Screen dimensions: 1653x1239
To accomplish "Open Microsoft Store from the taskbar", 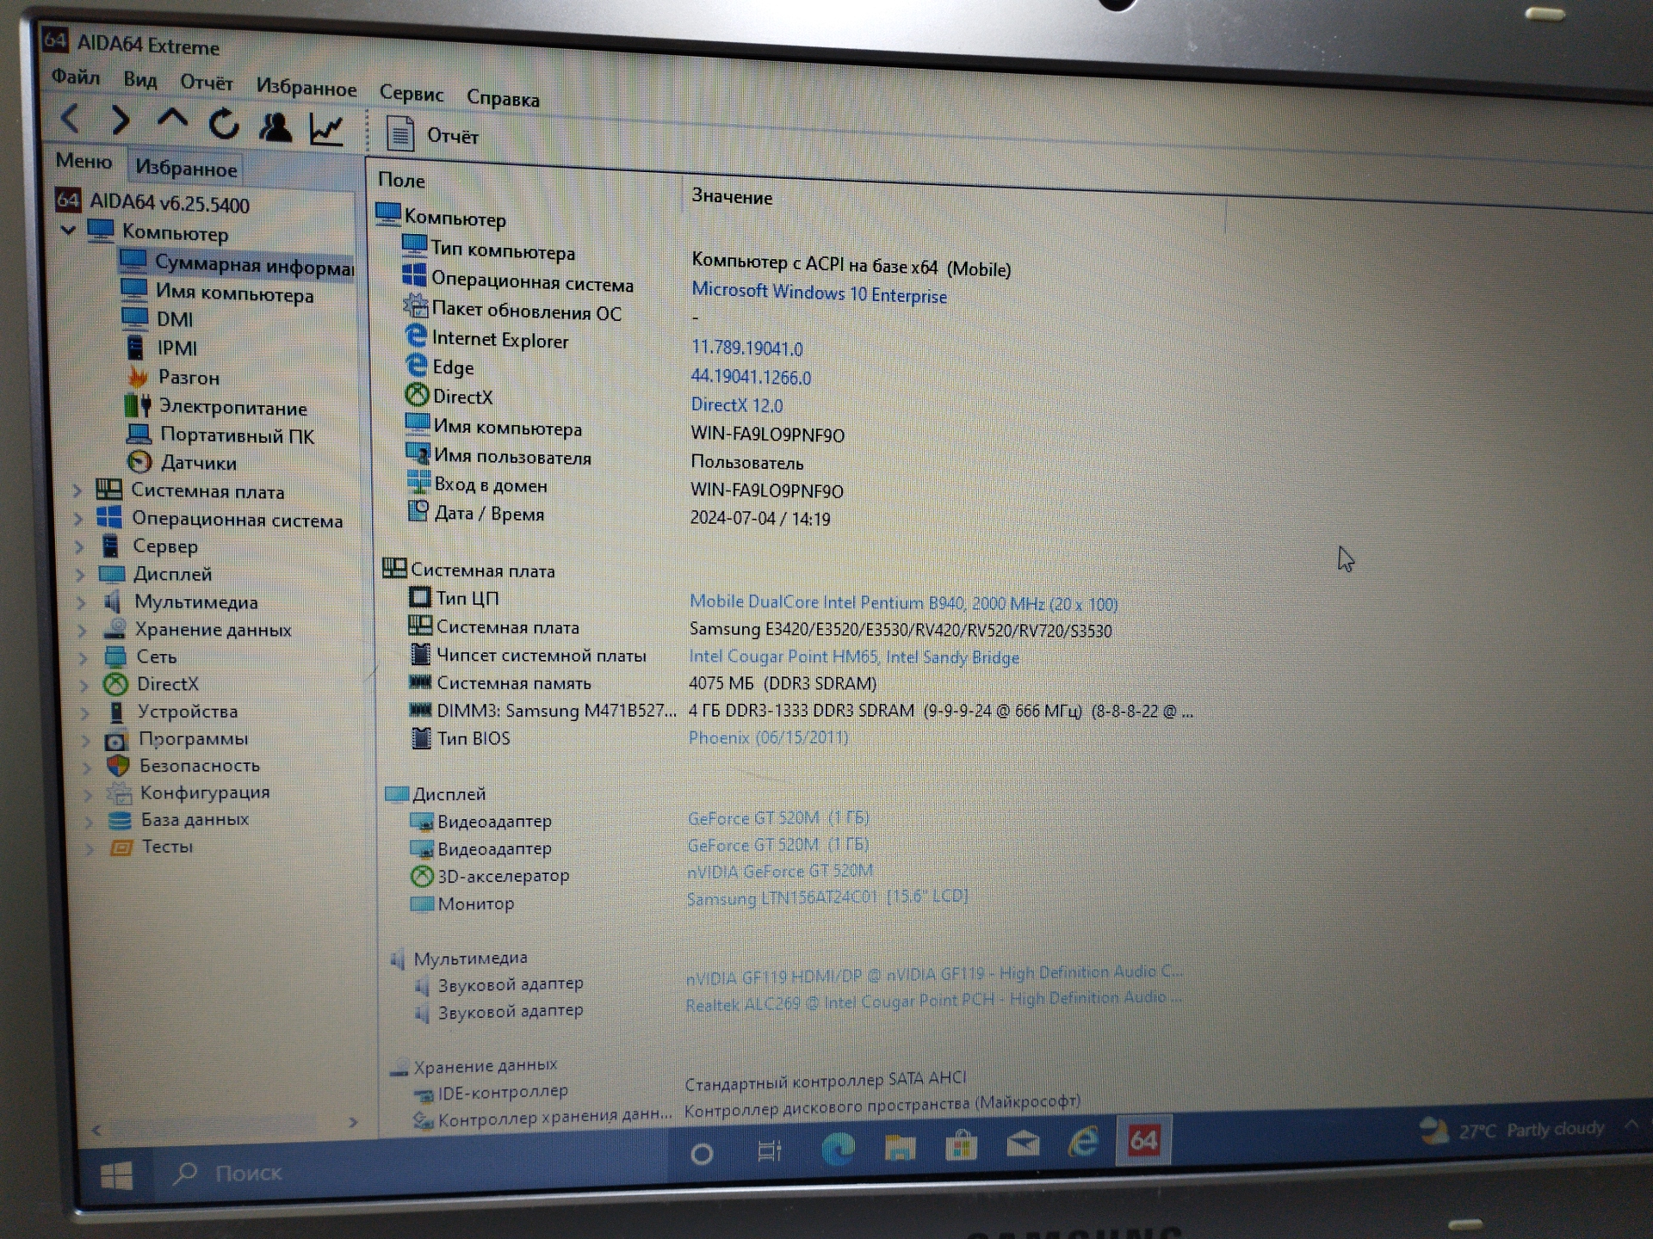I will pyautogui.click(x=961, y=1145).
